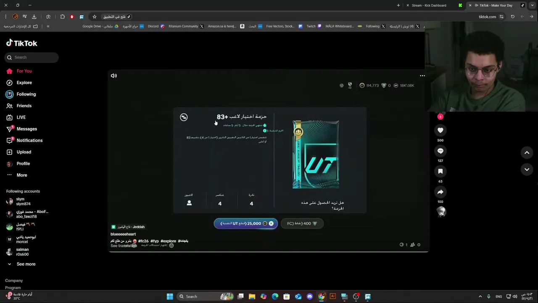Open the blueeeeeheart creator profile

[123, 234]
